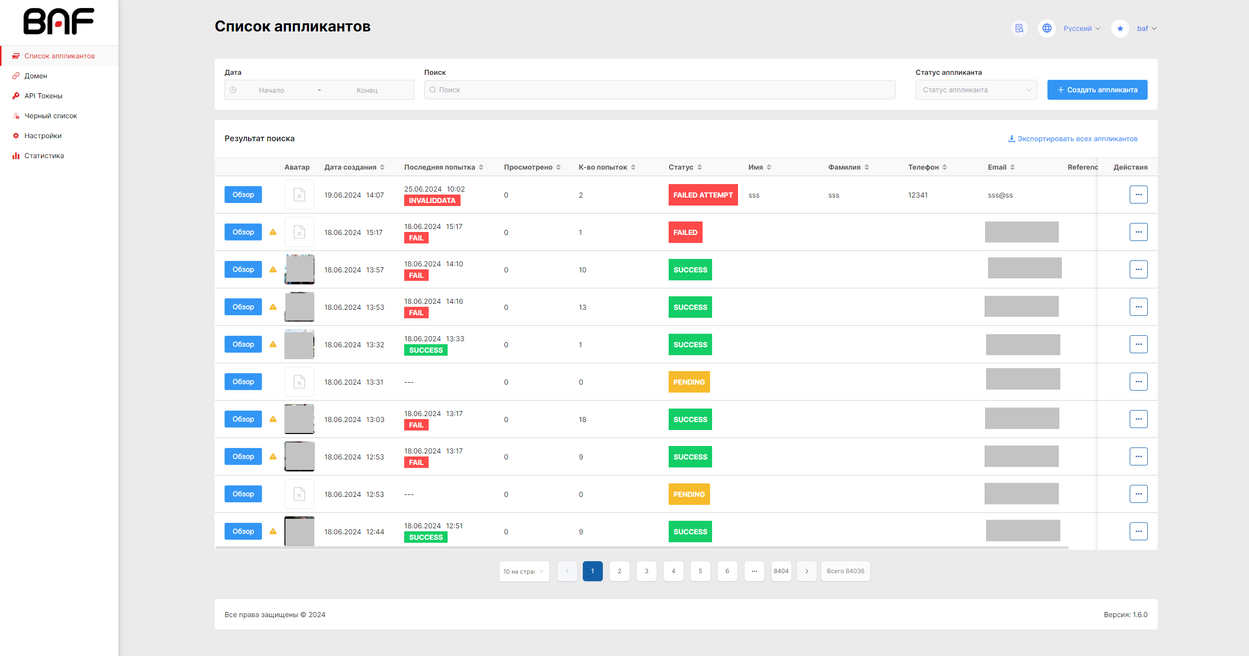Open the Русский language dropdown
The height and width of the screenshot is (656, 1249).
click(x=1082, y=28)
